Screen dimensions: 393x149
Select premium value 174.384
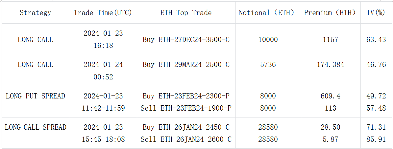[x=330, y=65]
